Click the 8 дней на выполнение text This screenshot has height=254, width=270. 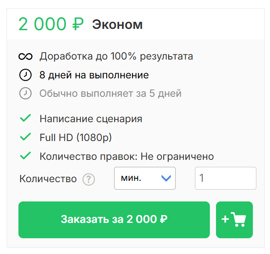point(94,75)
